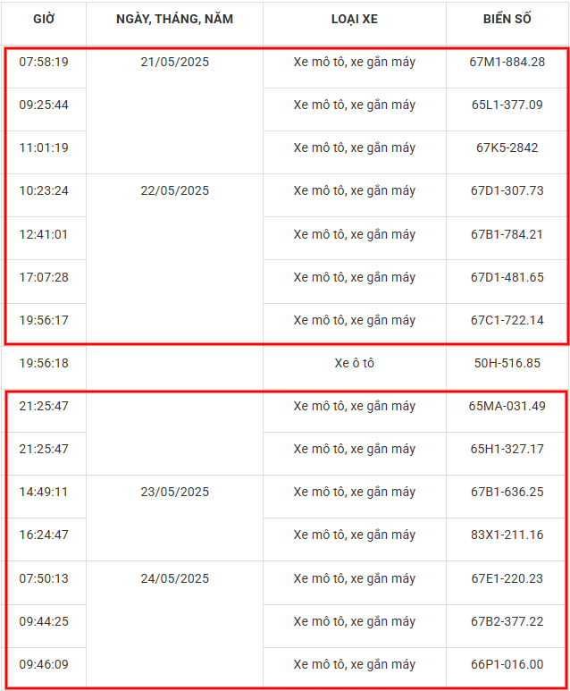Screen dimensions: 570x691
Task: Select the time 09:44:25
Action: point(44,621)
